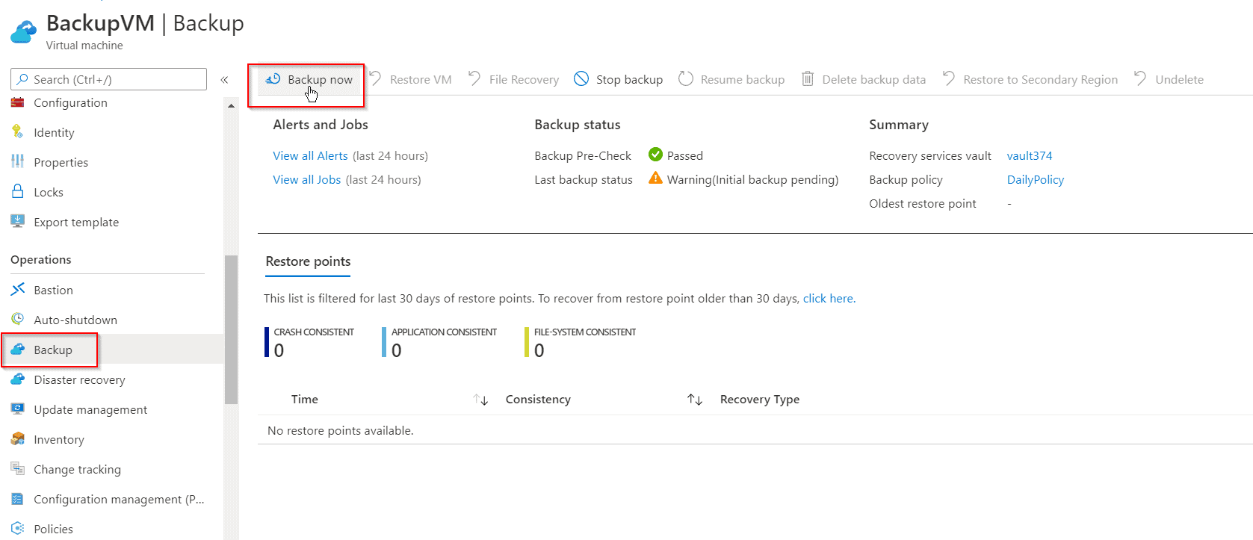Click the Stop backup circle-slash icon
The image size is (1253, 540).
point(581,78)
